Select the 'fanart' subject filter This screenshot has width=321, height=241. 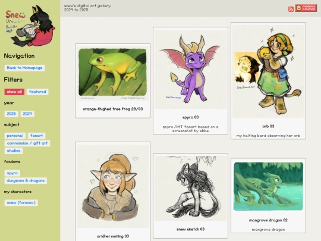37,136
